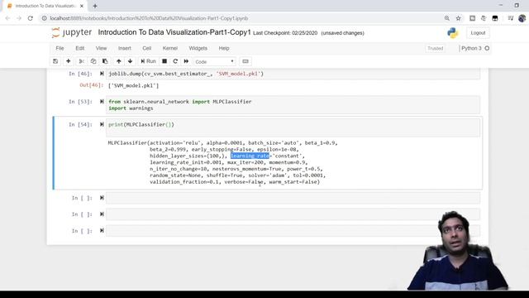Open the Cell menu
Image resolution: width=529 pixels, height=298 pixels.
pos(147,48)
